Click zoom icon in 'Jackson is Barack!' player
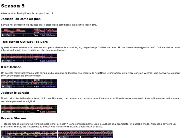The image size is (185, 138). (25, 112)
